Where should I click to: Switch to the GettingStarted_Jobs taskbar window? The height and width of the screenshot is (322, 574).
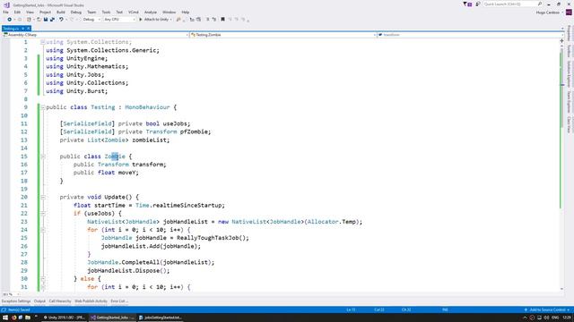click(x=113, y=318)
